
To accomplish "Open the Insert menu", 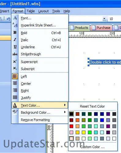I will pyautogui.click(x=5, y=11).
